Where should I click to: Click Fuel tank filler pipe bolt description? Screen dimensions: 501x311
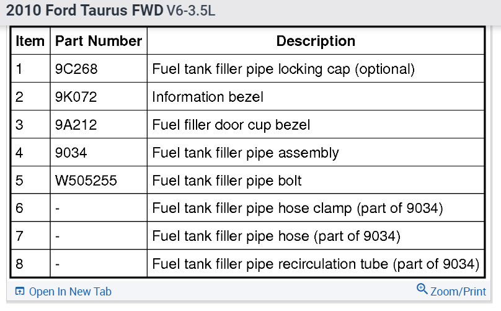(227, 181)
